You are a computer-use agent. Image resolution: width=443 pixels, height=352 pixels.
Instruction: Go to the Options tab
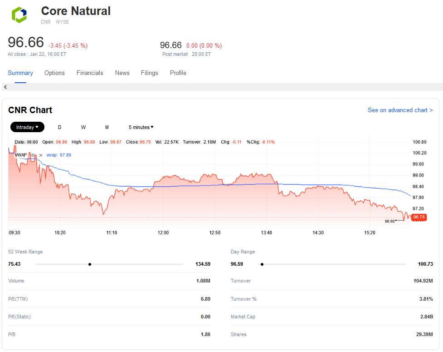tap(54, 73)
